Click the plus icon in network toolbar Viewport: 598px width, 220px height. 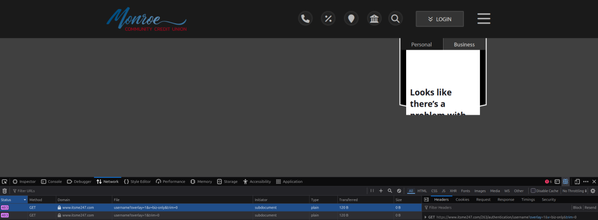381,191
